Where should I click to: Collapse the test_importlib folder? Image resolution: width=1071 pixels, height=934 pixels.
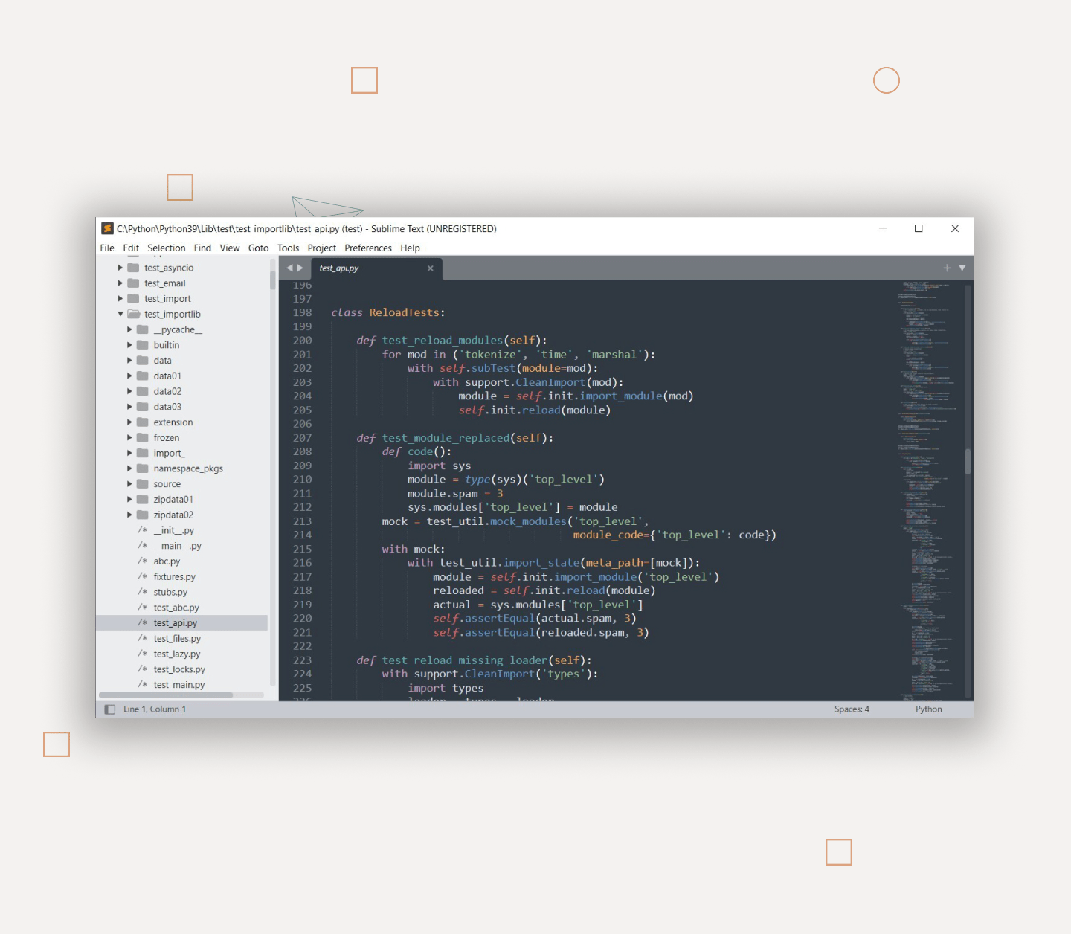tap(120, 314)
